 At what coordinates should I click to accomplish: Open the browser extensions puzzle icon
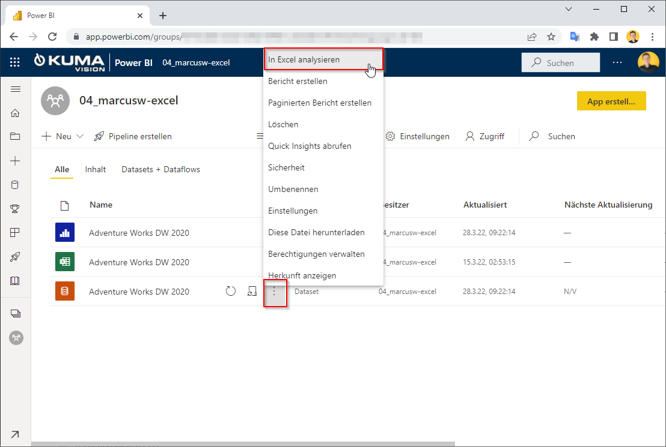pyautogui.click(x=594, y=37)
